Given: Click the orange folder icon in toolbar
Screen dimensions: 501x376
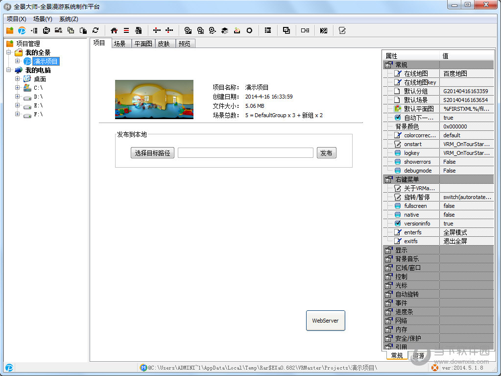Looking at the screenshot, I should (x=10, y=30).
